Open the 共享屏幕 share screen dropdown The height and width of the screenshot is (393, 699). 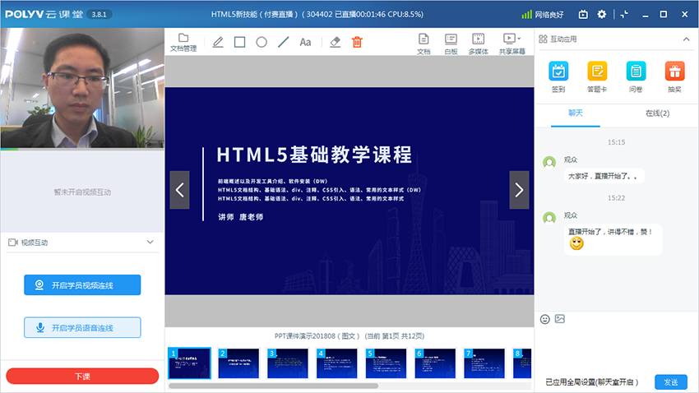click(x=512, y=43)
